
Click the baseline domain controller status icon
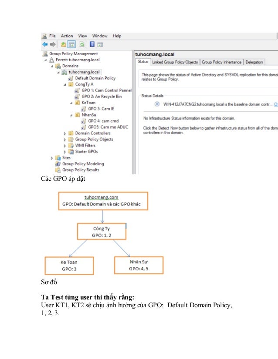tap(157, 104)
